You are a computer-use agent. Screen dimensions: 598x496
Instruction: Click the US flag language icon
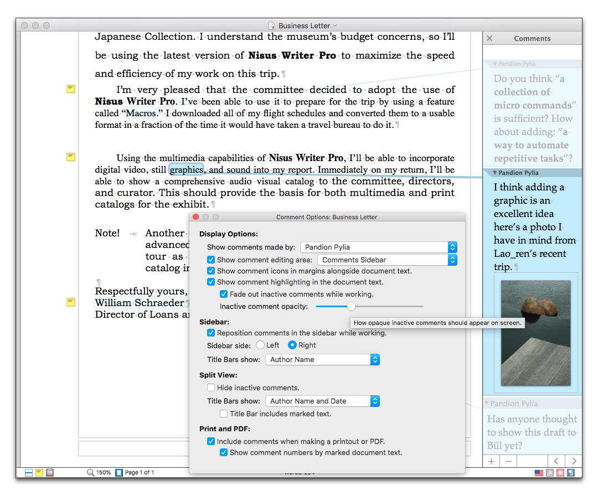click(539, 473)
